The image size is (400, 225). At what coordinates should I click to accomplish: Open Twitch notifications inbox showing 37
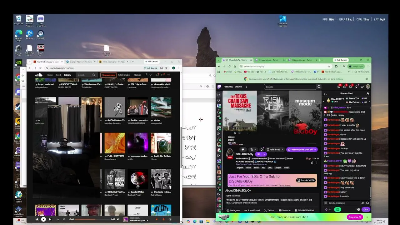339,87
